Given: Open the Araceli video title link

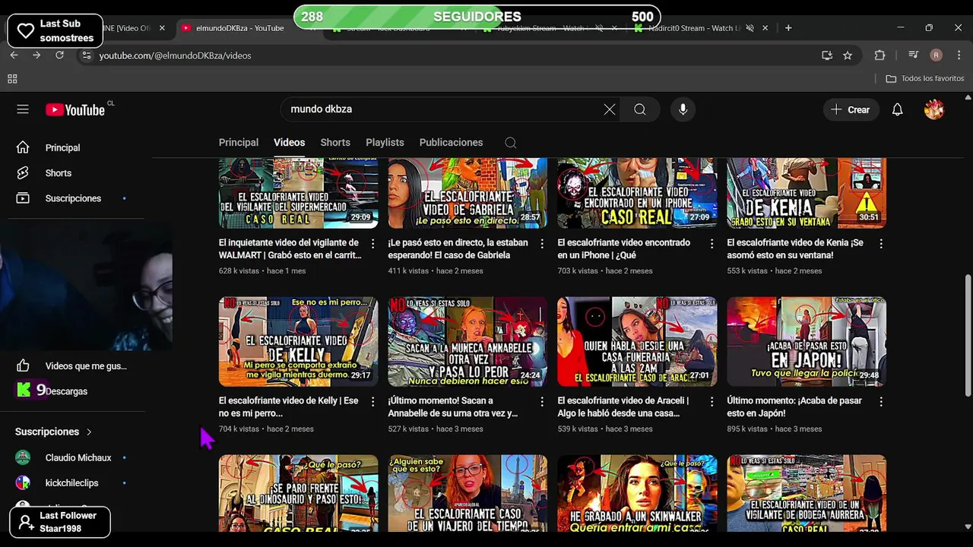Looking at the screenshot, I should [623, 407].
